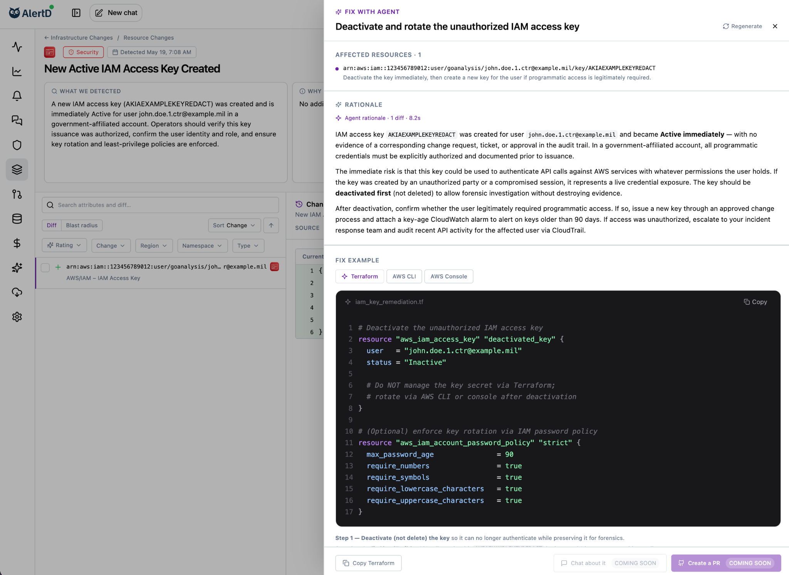This screenshot has width=789, height=575.
Task: Select the IAM access key ARN row
Action: [x=161, y=272]
